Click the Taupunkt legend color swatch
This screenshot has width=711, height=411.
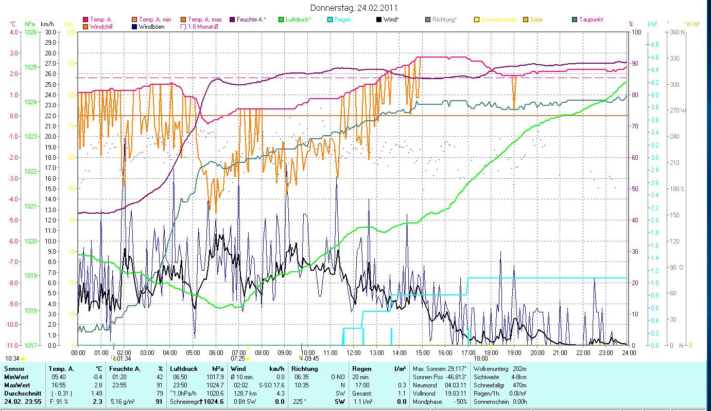(575, 20)
